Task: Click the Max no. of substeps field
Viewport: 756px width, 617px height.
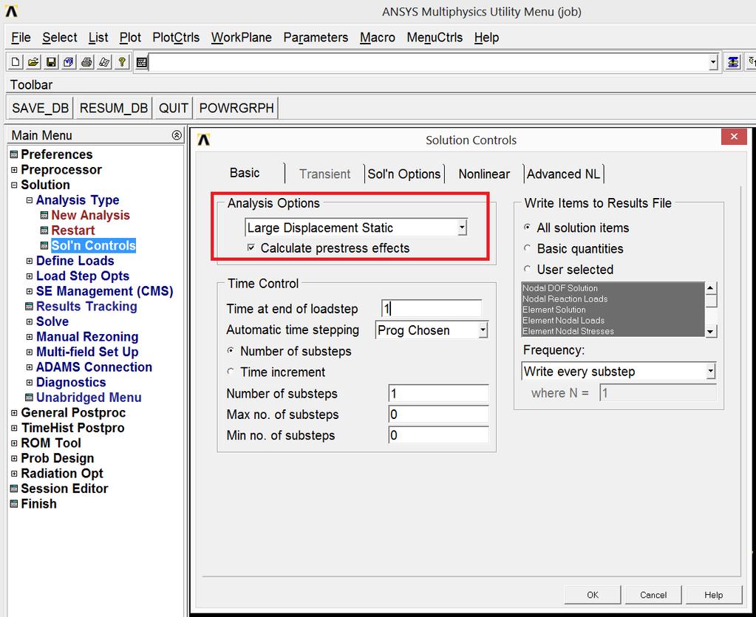Action: pos(438,414)
